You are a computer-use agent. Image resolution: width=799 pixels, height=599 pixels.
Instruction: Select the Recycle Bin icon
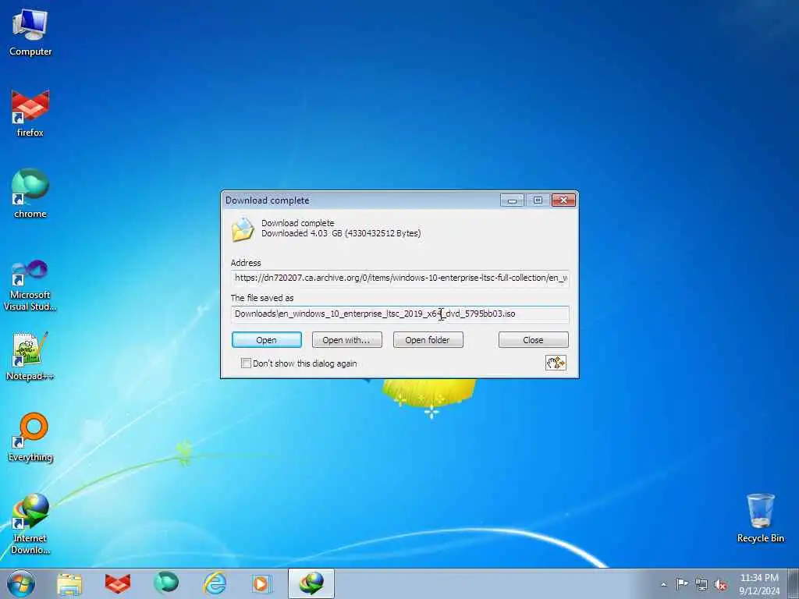coord(760,518)
